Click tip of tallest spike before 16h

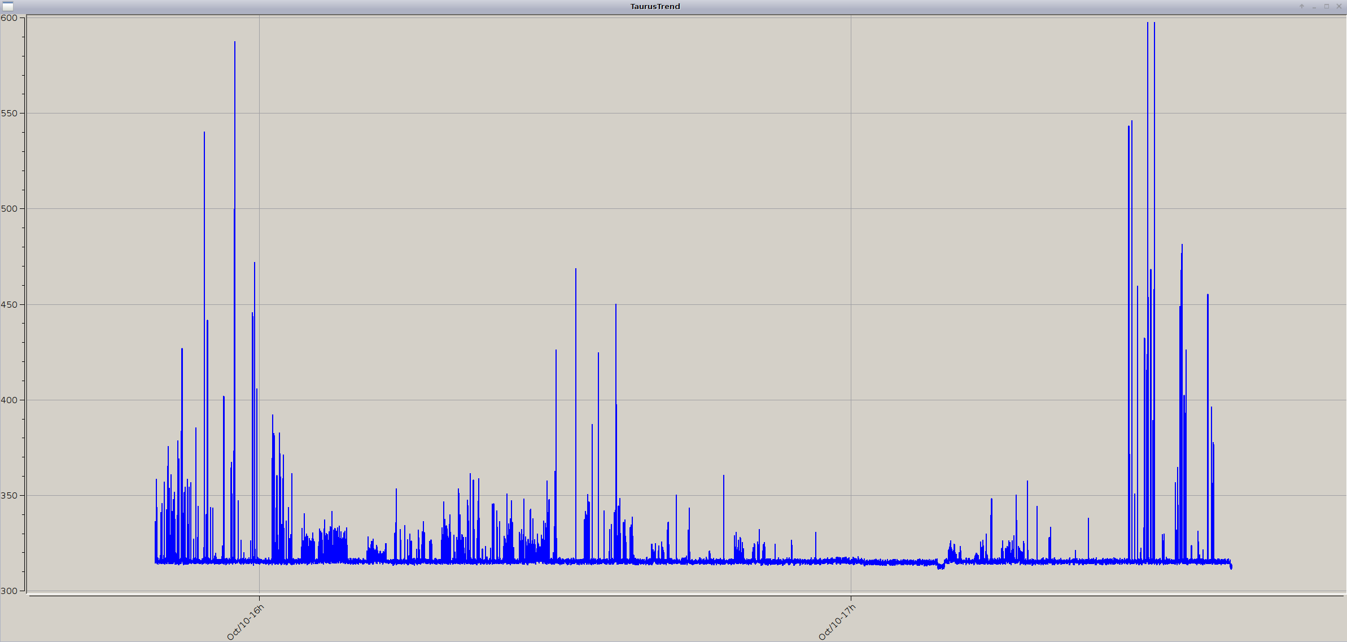(235, 42)
